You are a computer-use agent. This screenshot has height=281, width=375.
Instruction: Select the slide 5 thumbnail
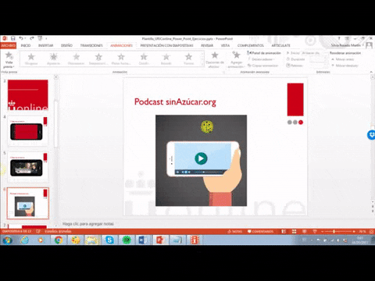point(28,166)
